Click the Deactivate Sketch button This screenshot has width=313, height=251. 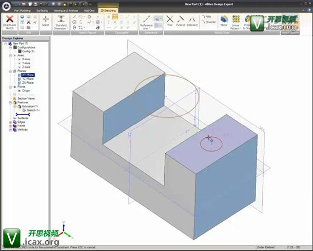(9, 23)
